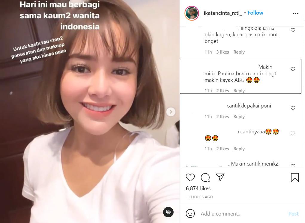Save the post with the bookmark icon

tap(295, 177)
